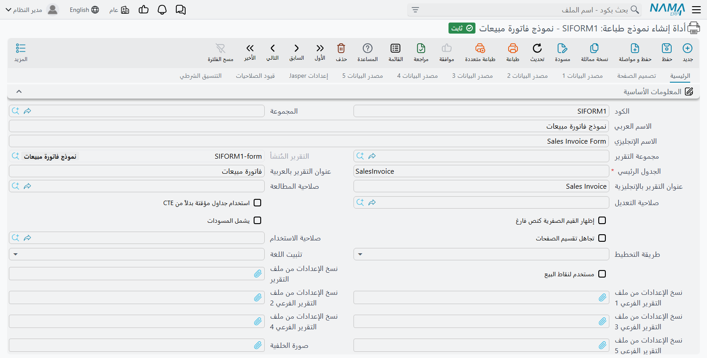707x358 pixels.
Task: Click the edit icon beside المعلومات الأساسية
Action: coord(689,91)
